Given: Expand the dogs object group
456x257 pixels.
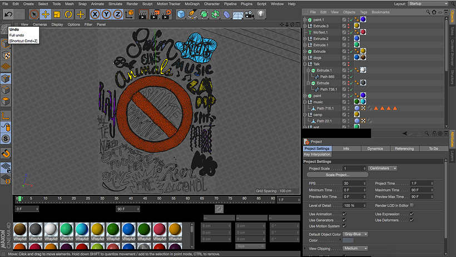Looking at the screenshot, I should (305, 58).
